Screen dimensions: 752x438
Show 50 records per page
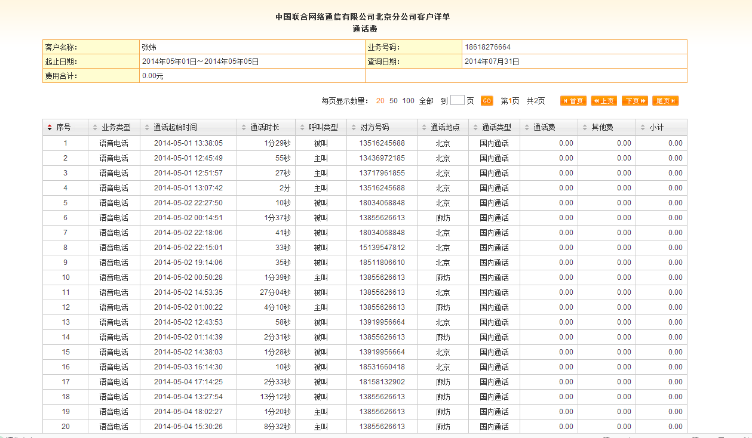[394, 101]
